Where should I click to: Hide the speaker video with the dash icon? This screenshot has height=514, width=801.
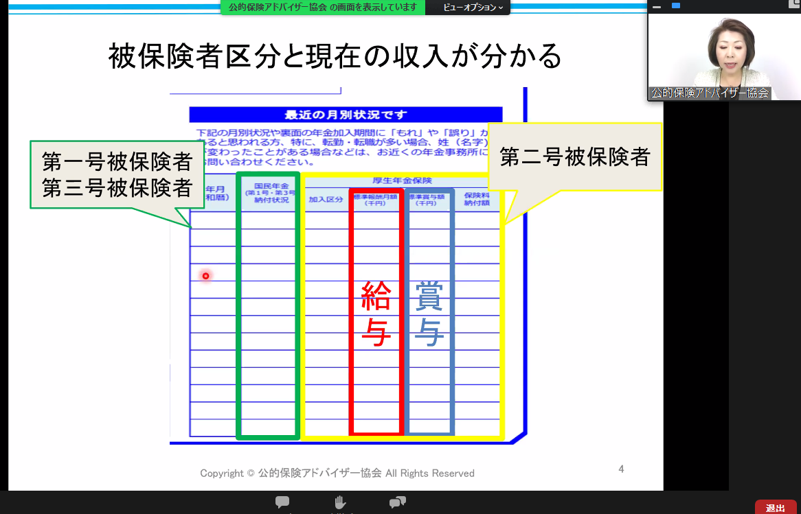[657, 7]
